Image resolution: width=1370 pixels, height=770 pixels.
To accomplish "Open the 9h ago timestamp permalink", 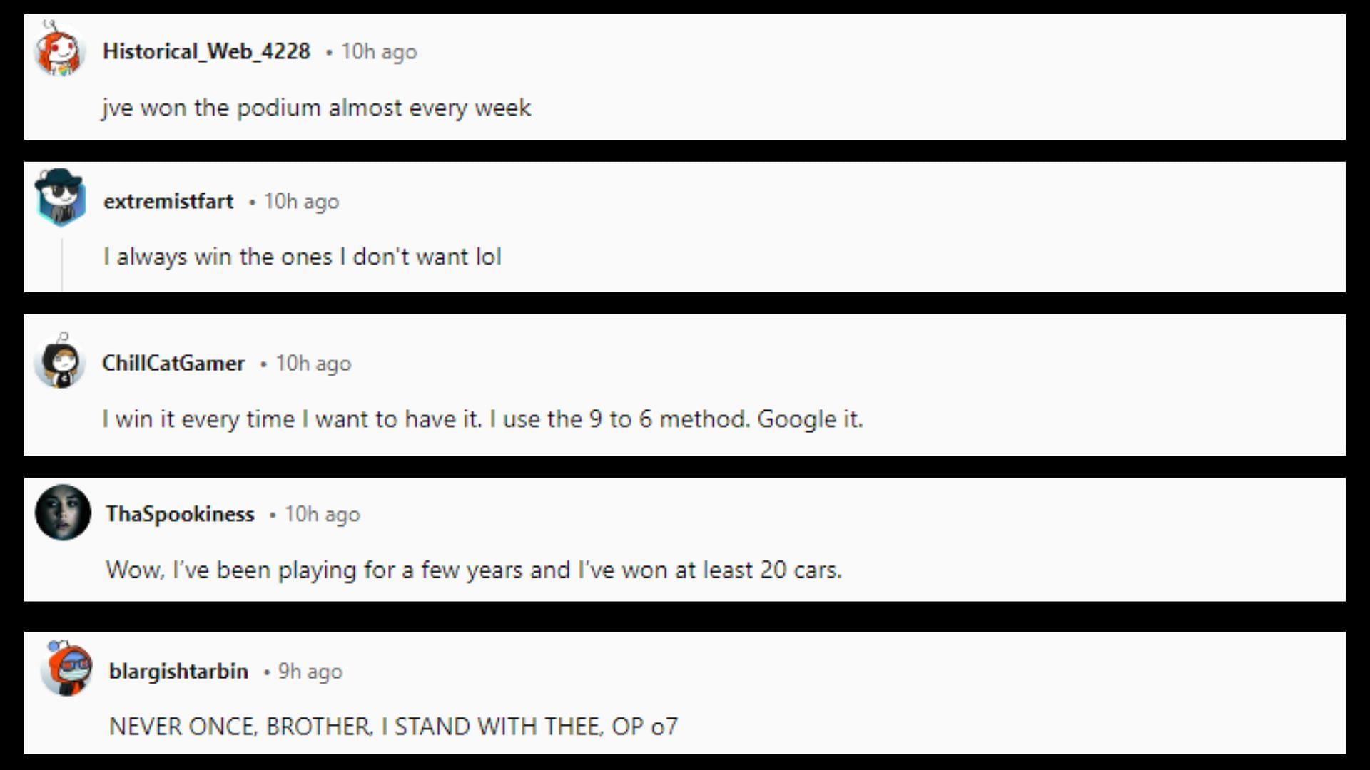I will 310,671.
